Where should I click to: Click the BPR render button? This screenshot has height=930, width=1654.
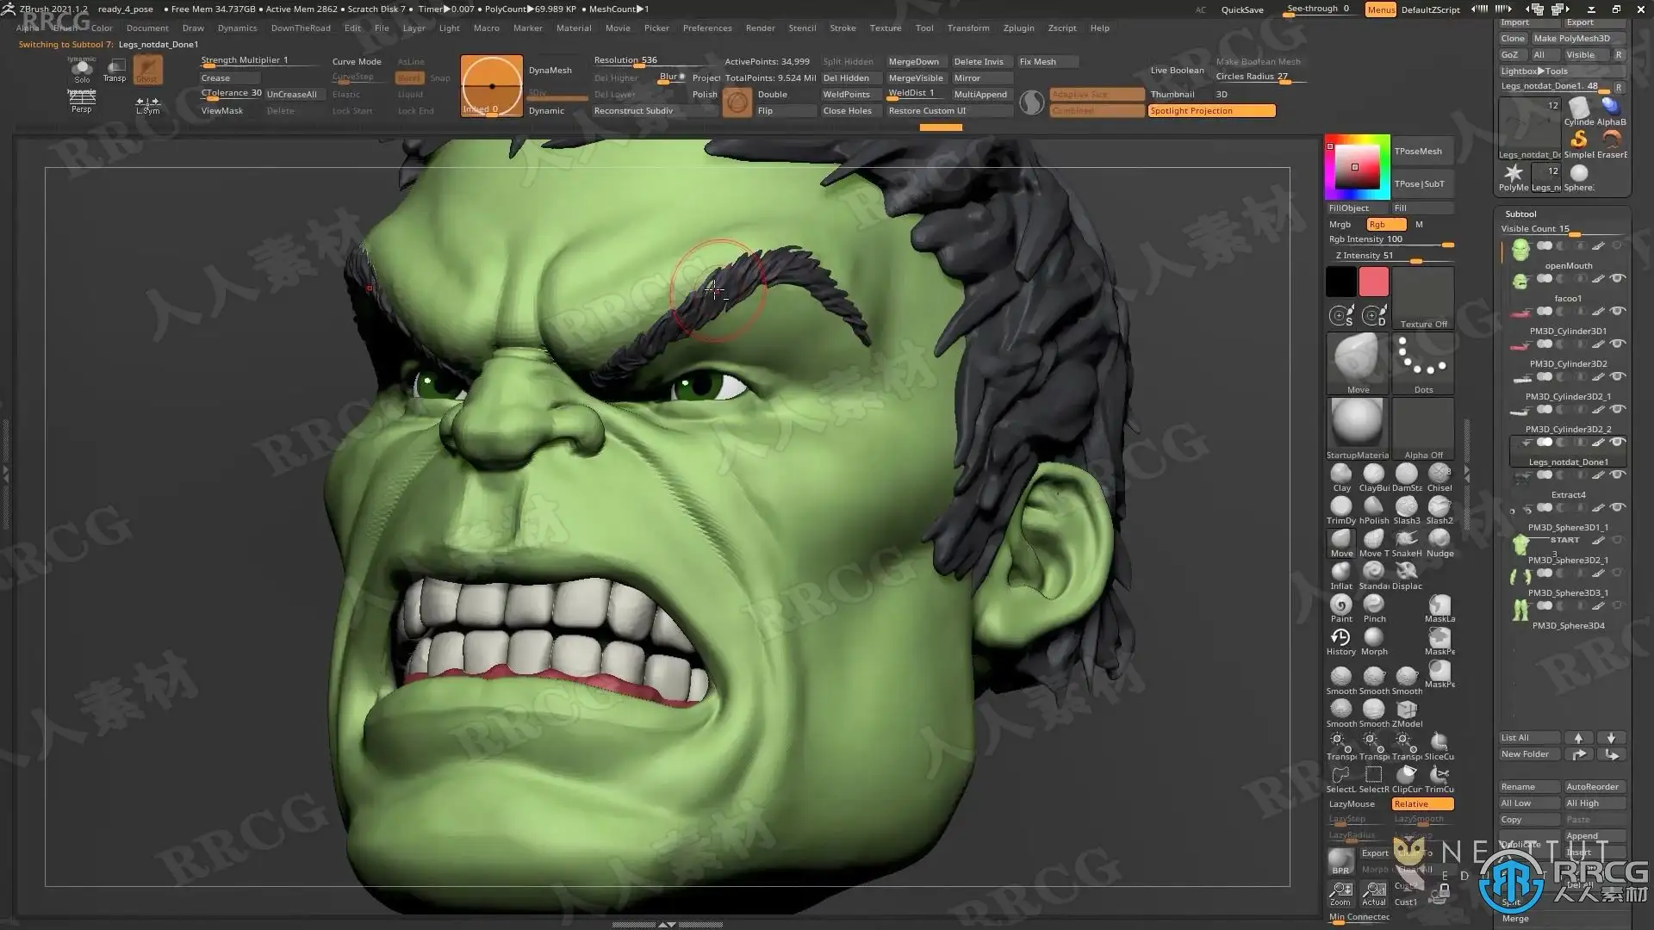1340,860
